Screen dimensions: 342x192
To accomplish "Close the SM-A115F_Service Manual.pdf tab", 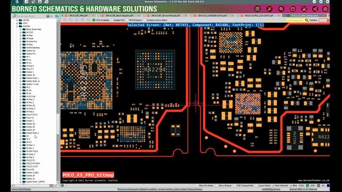I will pos(186,15).
